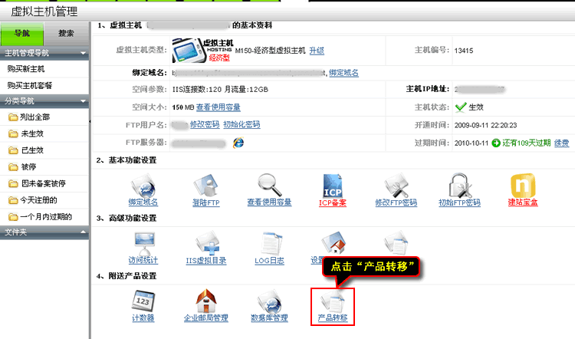Open the ICP备案 icon

coord(333,186)
